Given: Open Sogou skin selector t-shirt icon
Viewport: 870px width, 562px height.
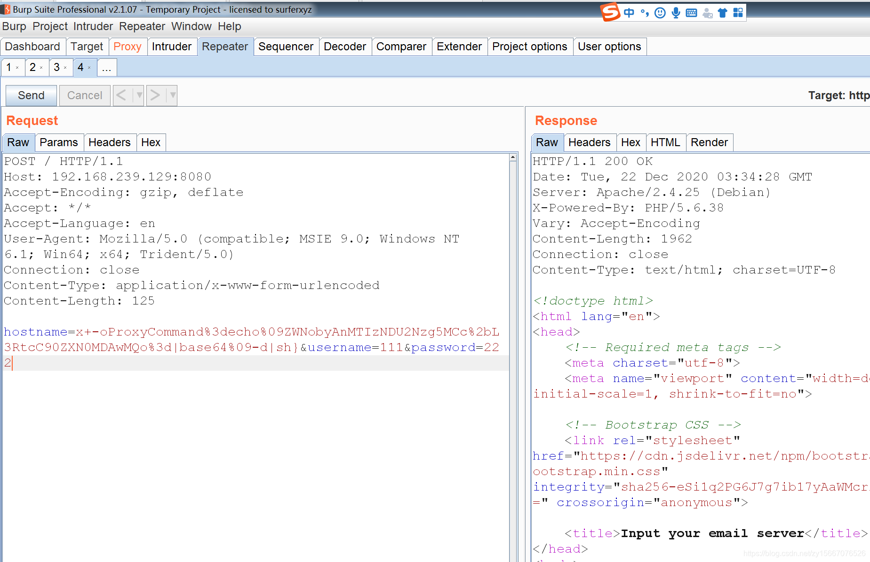Looking at the screenshot, I should coord(723,12).
